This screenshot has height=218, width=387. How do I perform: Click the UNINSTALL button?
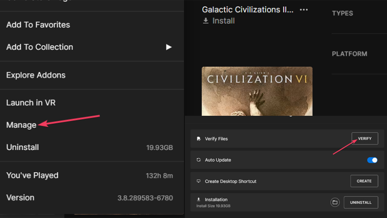click(x=361, y=202)
